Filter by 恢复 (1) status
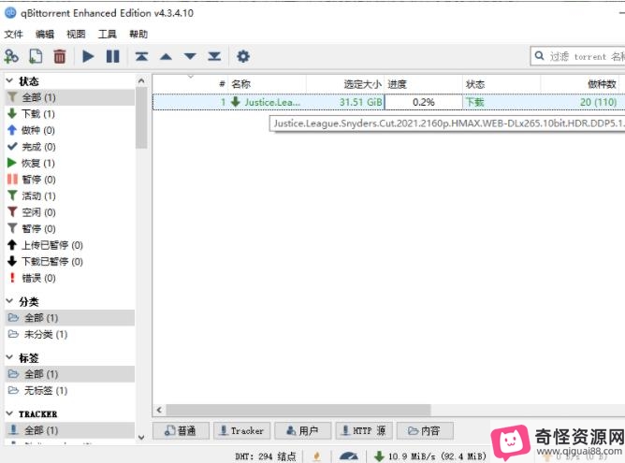The height and width of the screenshot is (463, 625). pyautogui.click(x=70, y=163)
